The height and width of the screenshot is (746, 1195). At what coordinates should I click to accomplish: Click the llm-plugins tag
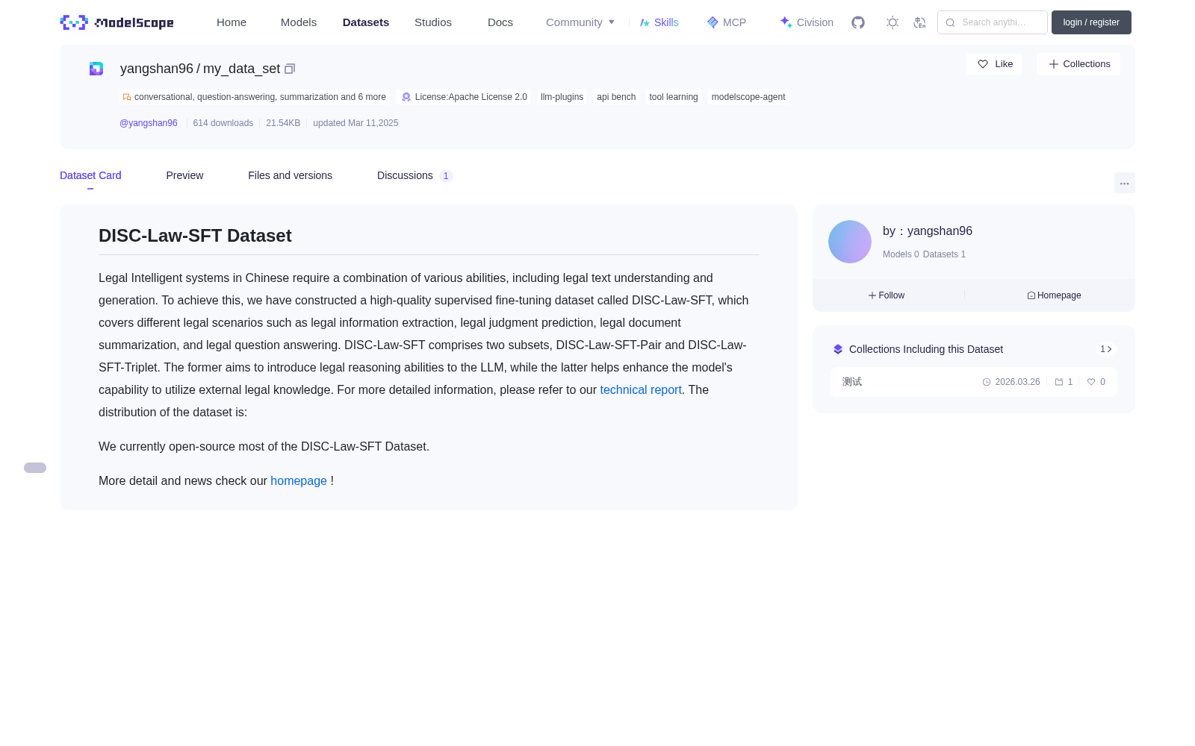point(562,97)
